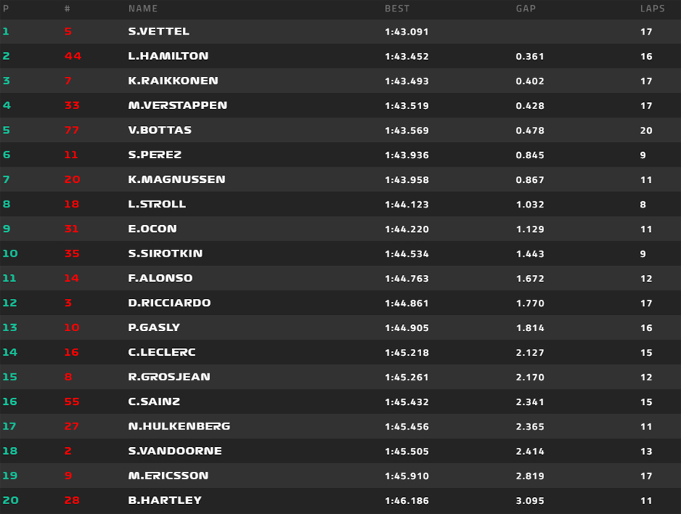Select the S.VETTEL driver row
Viewport: 681px width, 514px height.
[340, 32]
